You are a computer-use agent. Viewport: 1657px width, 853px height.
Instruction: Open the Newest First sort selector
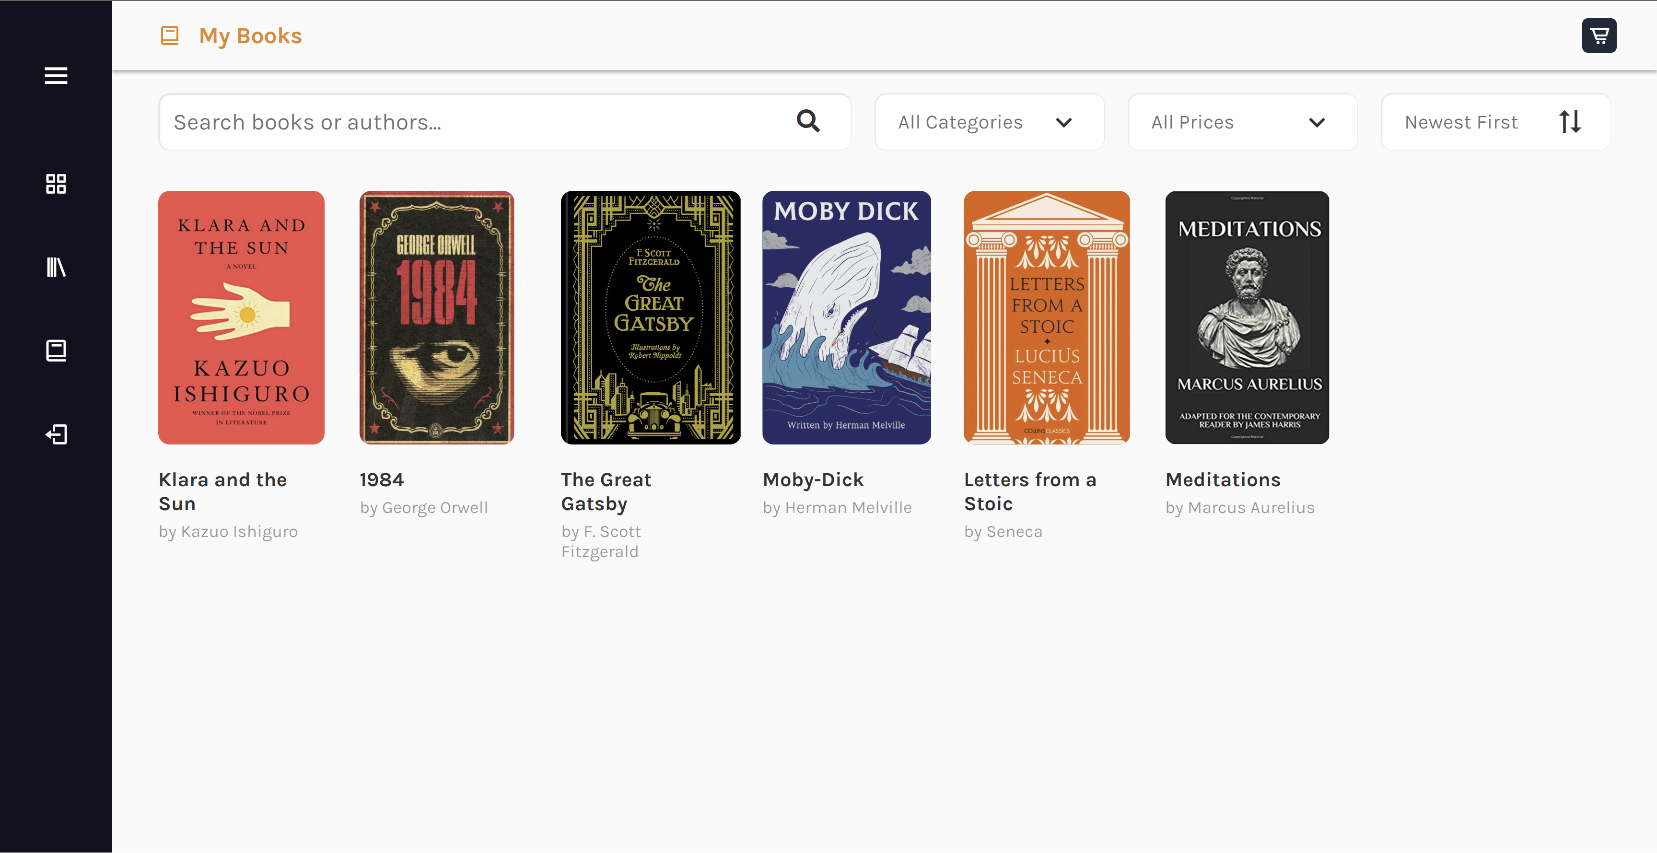(x=1495, y=122)
